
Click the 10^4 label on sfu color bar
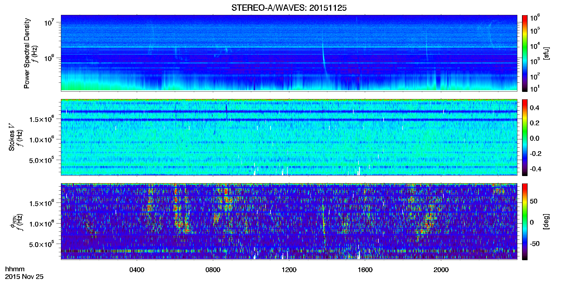[535, 46]
